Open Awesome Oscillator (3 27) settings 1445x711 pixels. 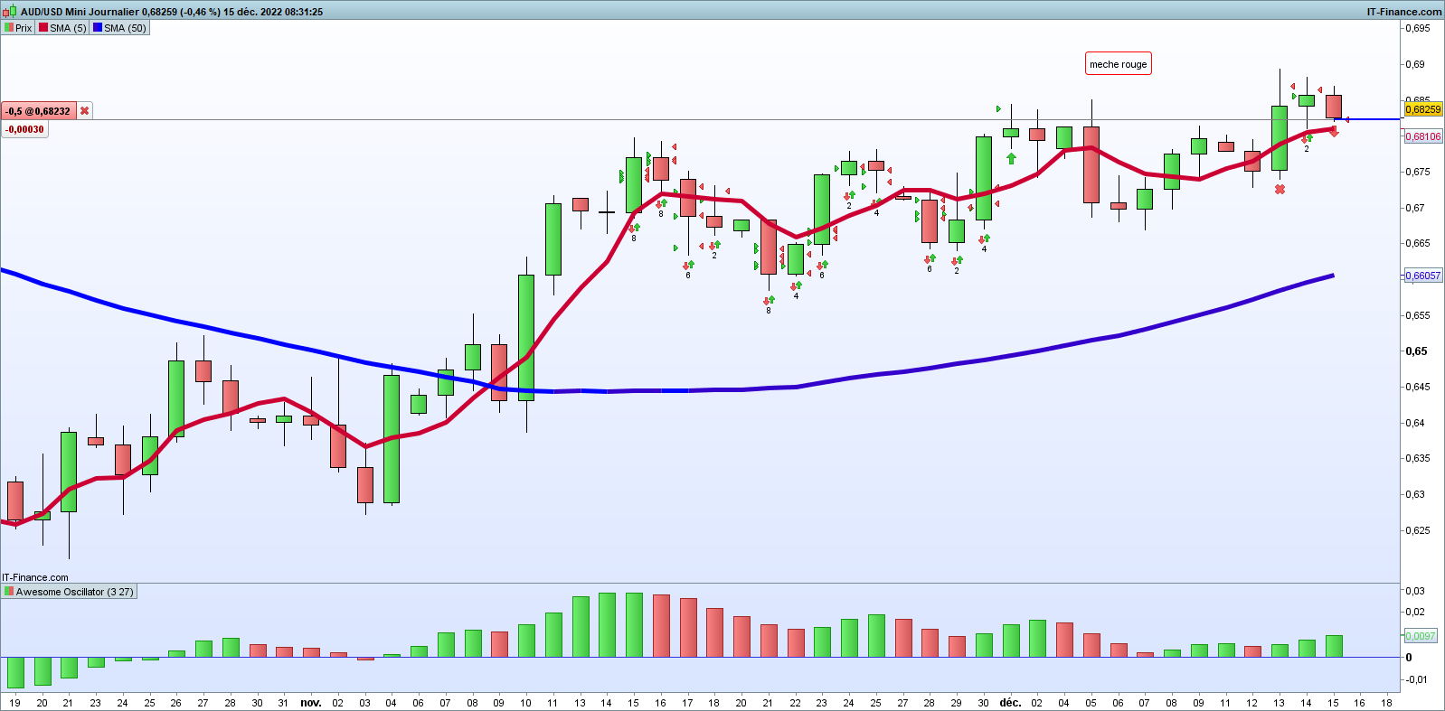pyautogui.click(x=74, y=593)
